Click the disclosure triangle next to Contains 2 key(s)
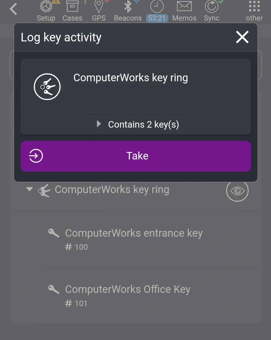The height and width of the screenshot is (340, 271). tap(98, 124)
